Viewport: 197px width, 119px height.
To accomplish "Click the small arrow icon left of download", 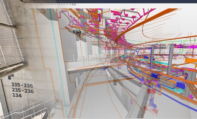I will [70, 5].
